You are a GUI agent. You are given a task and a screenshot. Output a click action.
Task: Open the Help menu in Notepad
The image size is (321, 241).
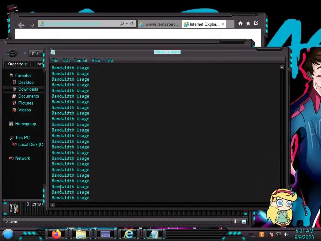coord(109,61)
